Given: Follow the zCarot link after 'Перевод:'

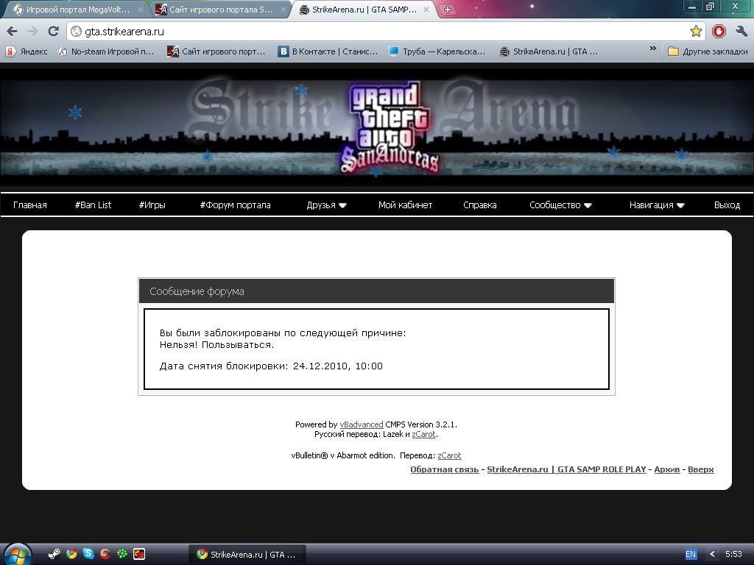Looking at the screenshot, I should click(449, 455).
